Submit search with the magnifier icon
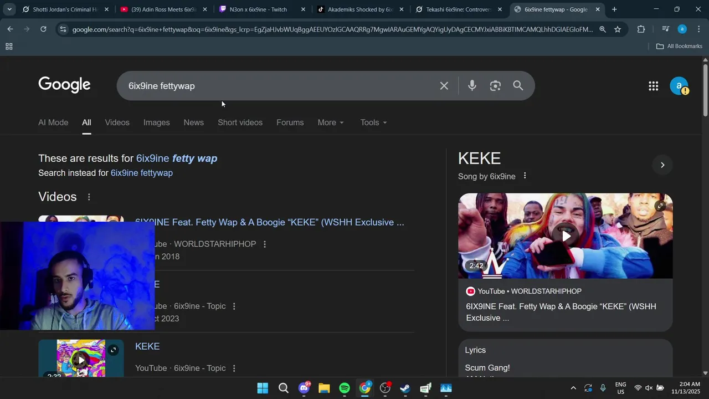Image resolution: width=709 pixels, height=399 pixels. (x=518, y=86)
